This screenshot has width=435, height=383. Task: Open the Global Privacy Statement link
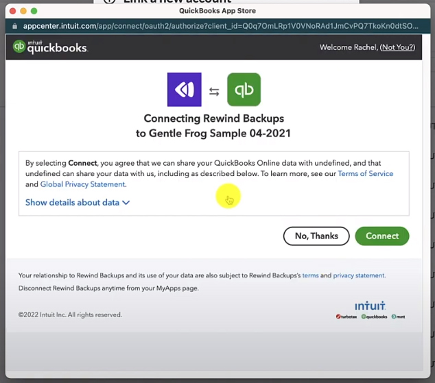[x=82, y=184]
